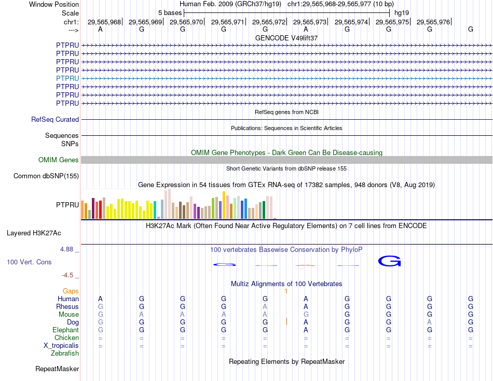Click the orange insertion marker in the Dog row
493x381 pixels.
286,321
